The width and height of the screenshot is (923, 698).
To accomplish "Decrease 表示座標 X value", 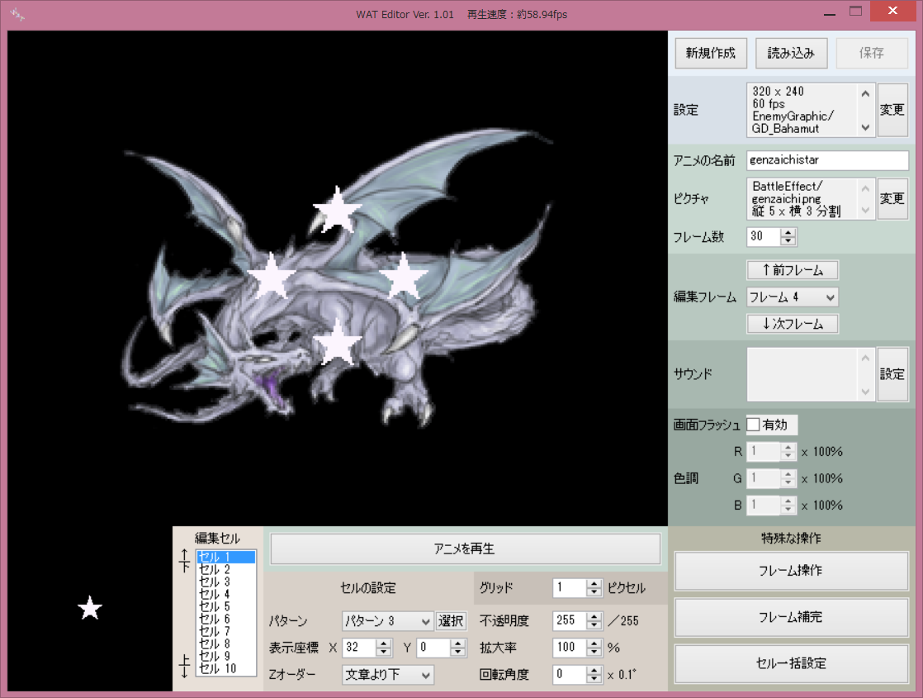I will tap(383, 652).
